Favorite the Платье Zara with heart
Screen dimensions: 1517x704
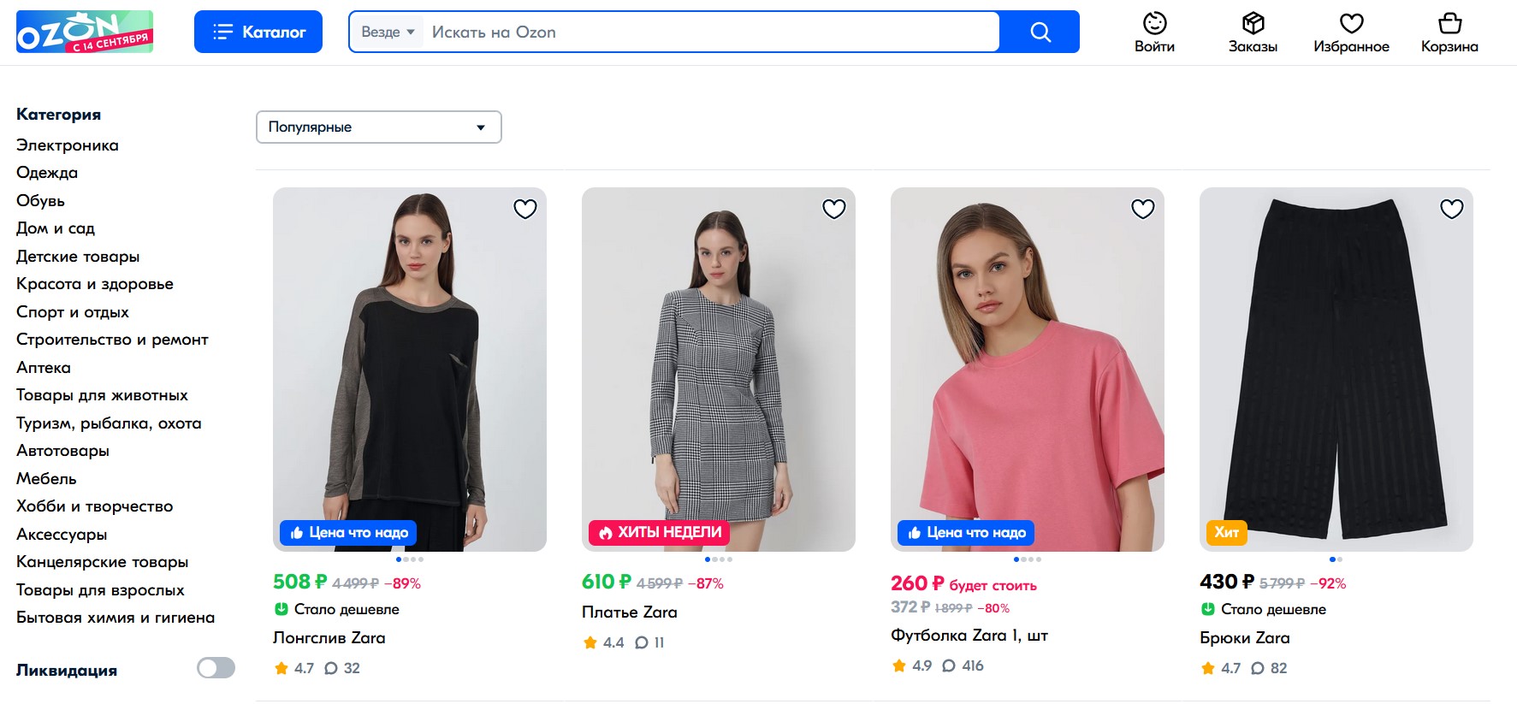click(x=834, y=209)
